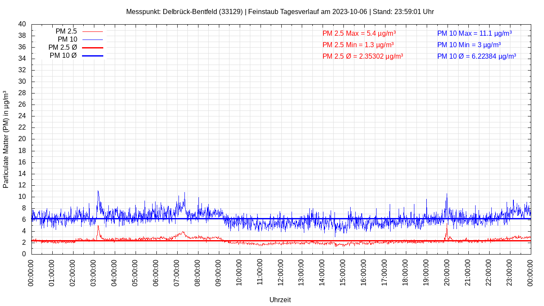Select the PM 10 Ø = 6.22384 average text
The height and width of the screenshot is (306, 544).
[x=476, y=56]
